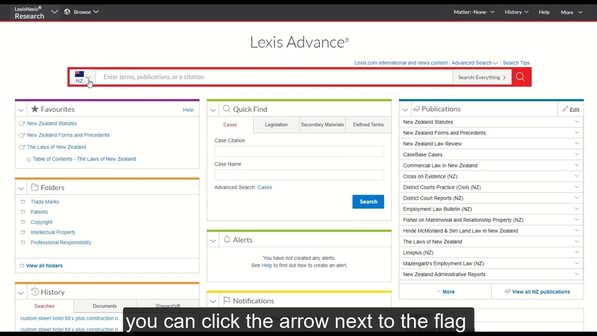The width and height of the screenshot is (597, 336).
Task: Collapse the Alerts panel
Action: tap(213, 240)
